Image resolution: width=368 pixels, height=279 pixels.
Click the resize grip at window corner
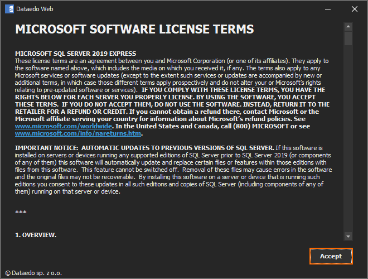pos(364,275)
